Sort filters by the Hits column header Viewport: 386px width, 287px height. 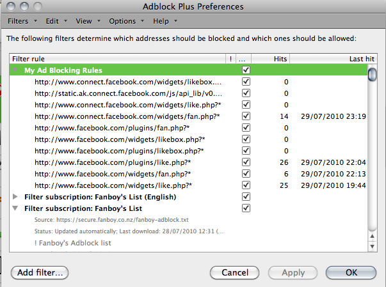pyautogui.click(x=270, y=59)
